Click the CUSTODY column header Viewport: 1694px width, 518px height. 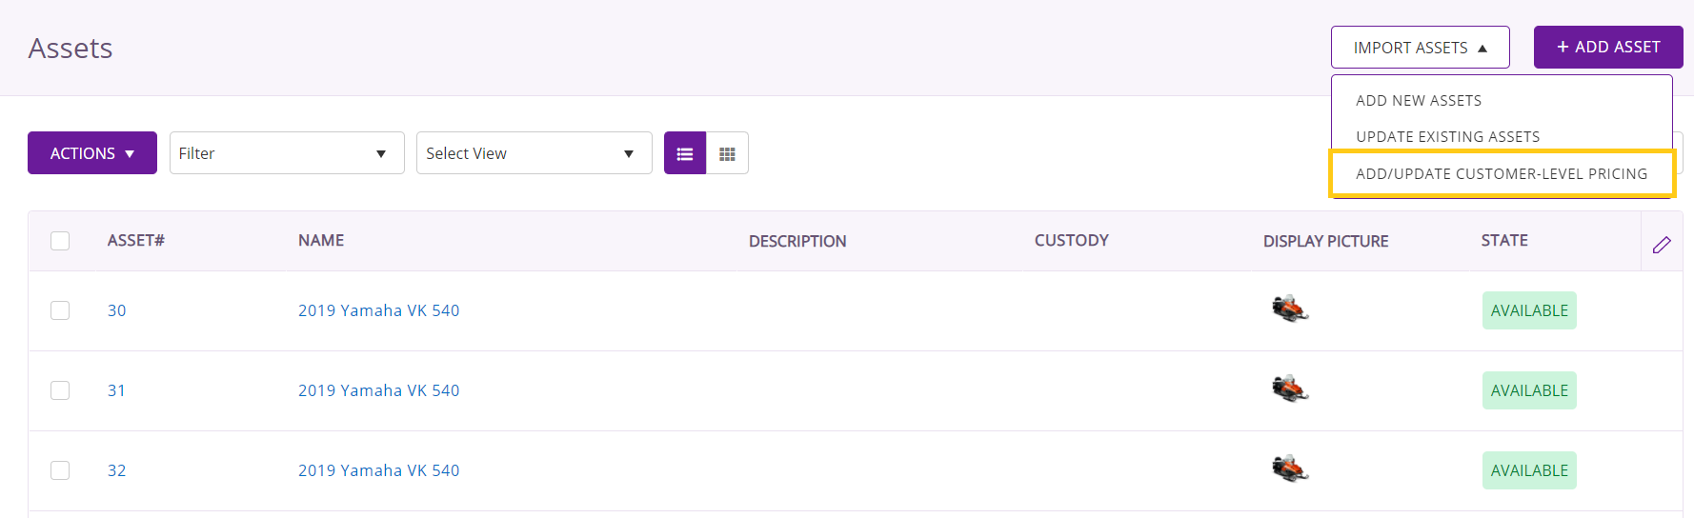click(x=1072, y=240)
